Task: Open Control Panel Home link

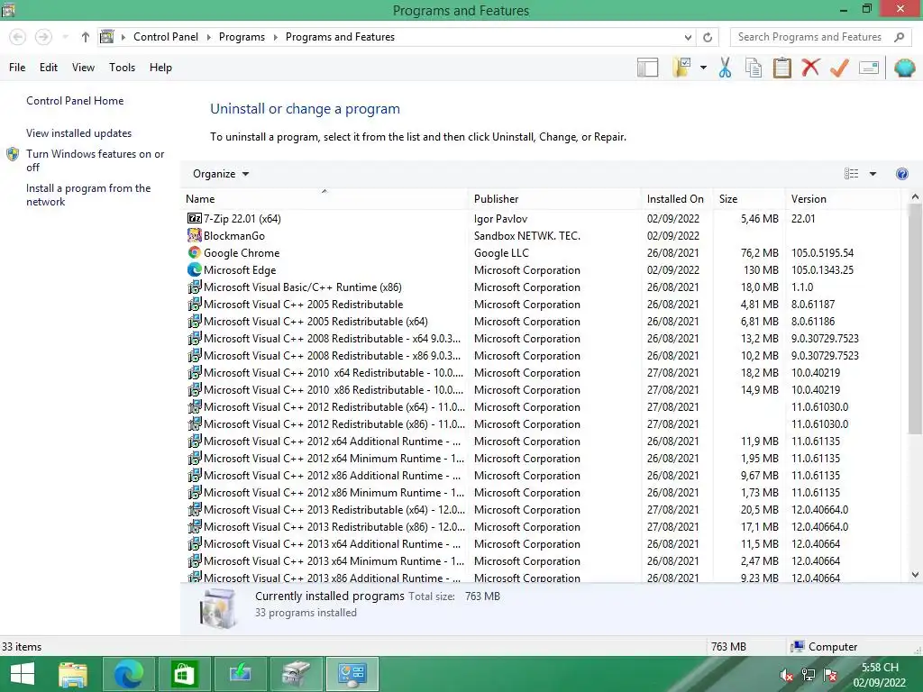Action: [x=75, y=101]
